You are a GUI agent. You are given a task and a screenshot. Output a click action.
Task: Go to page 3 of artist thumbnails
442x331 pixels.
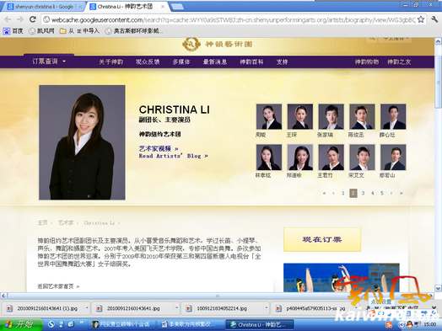tap(363, 193)
